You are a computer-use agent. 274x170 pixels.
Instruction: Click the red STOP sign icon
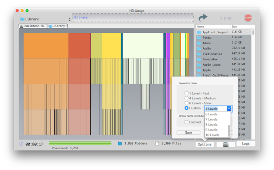point(248,18)
